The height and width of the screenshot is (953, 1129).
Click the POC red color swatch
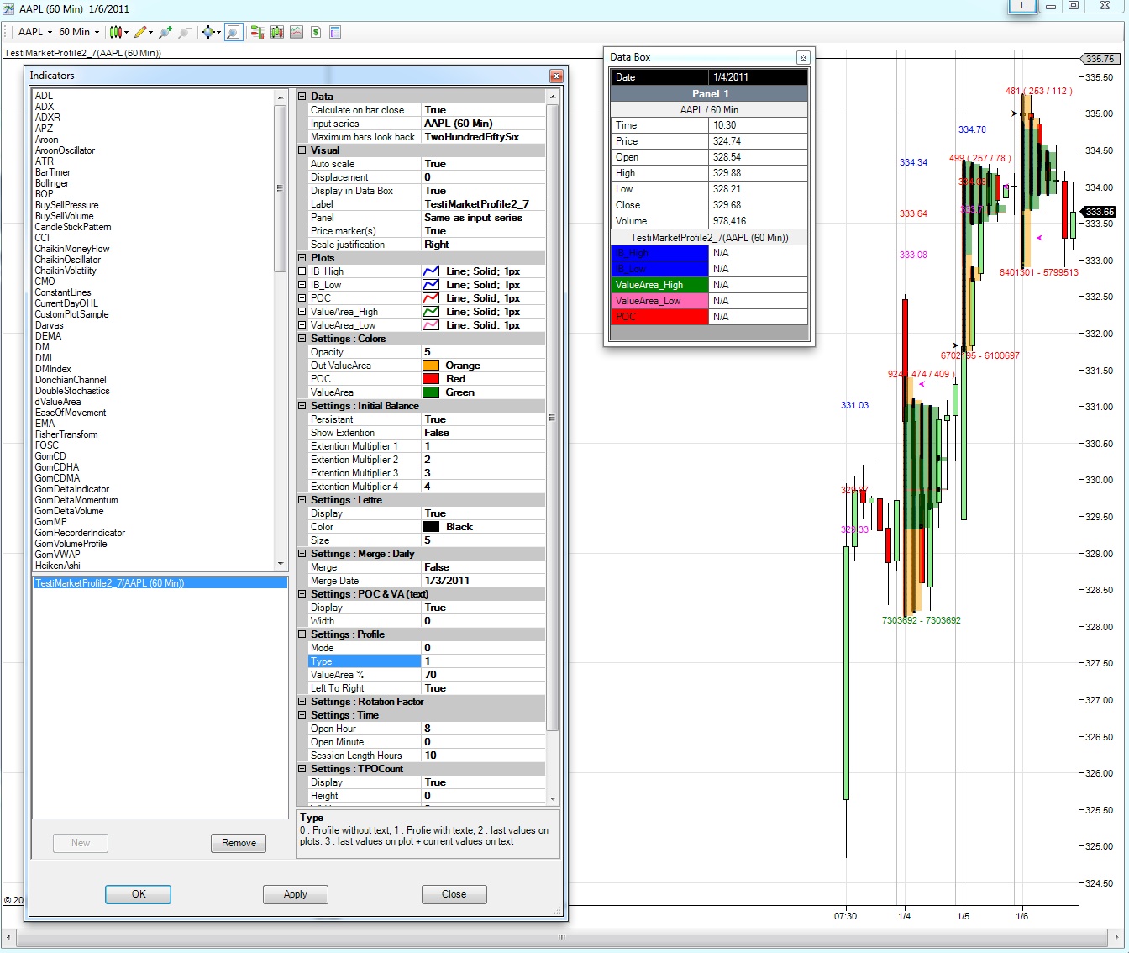click(431, 379)
